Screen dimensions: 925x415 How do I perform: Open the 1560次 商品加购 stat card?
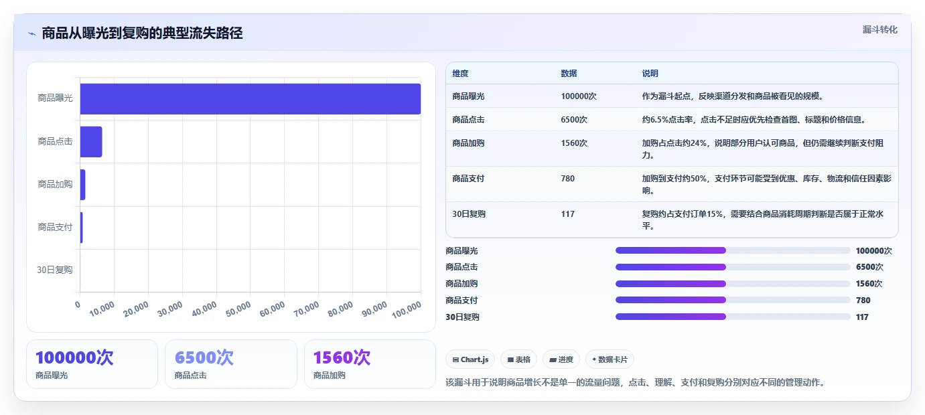(370, 364)
